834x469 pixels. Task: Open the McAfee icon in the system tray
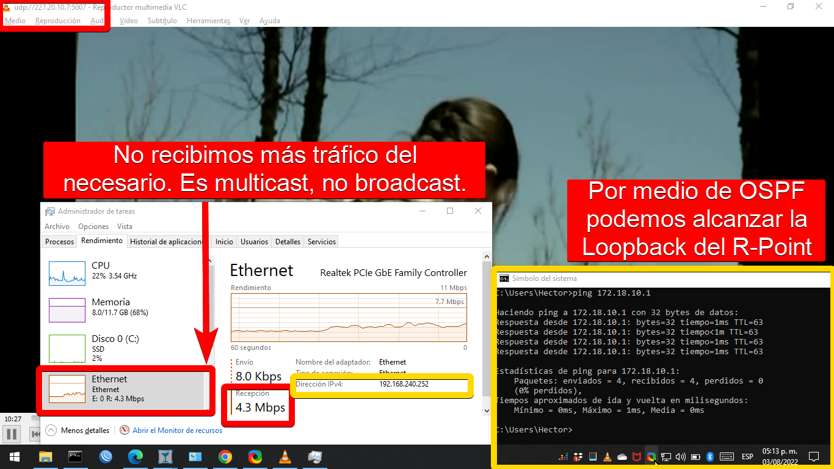coord(637,457)
